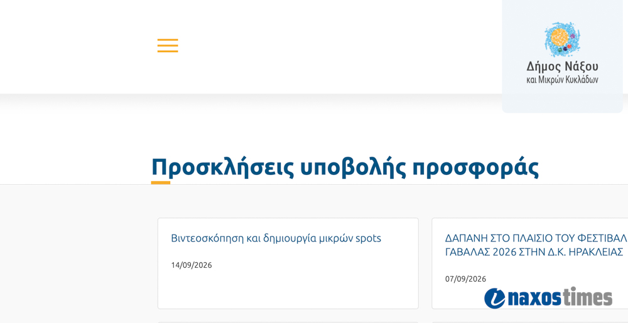The image size is (628, 323).
Task: Click the blue "naxos" watermark text
Action: [534, 299]
